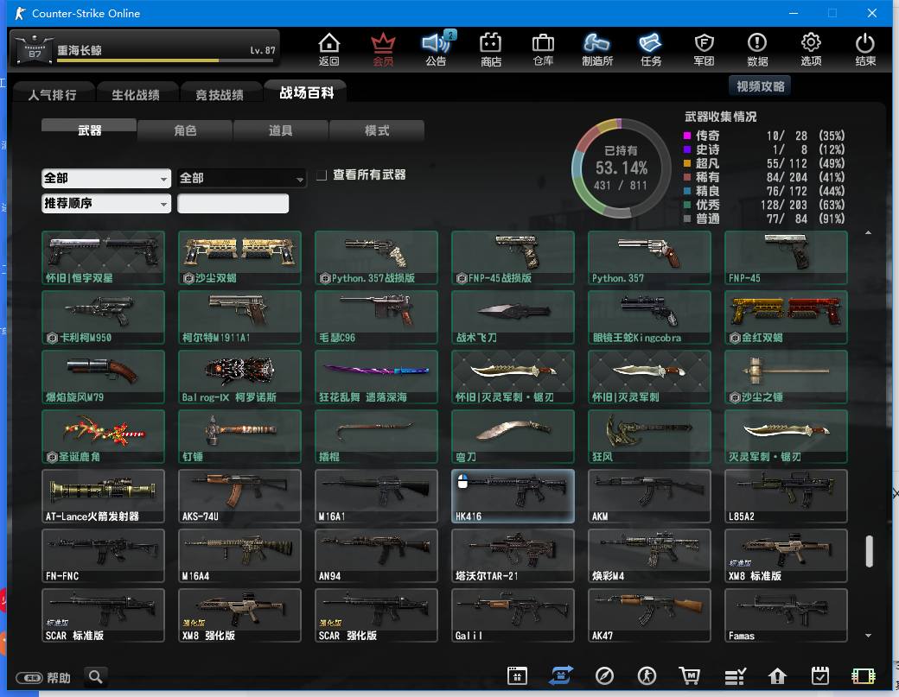Open the 会员 crown icon
The width and height of the screenshot is (899, 697).
coord(383,49)
